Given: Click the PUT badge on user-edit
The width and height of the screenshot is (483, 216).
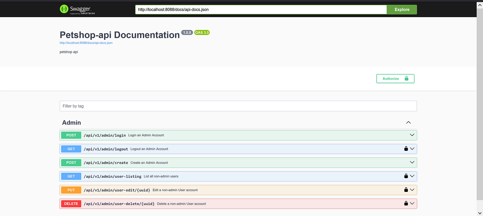Looking at the screenshot, I should click(71, 190).
